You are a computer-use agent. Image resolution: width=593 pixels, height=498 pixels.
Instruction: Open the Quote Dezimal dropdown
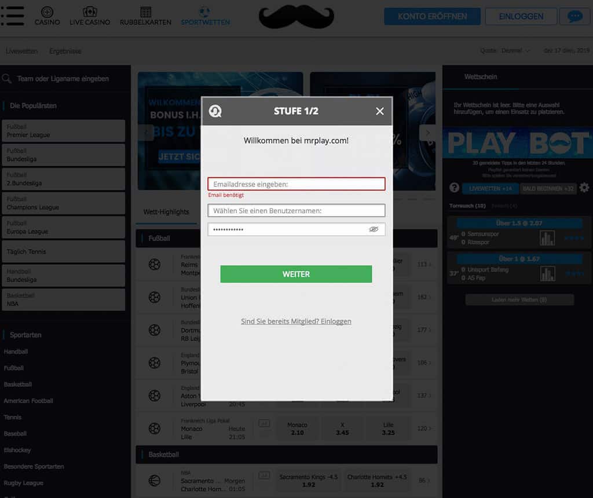tap(505, 51)
